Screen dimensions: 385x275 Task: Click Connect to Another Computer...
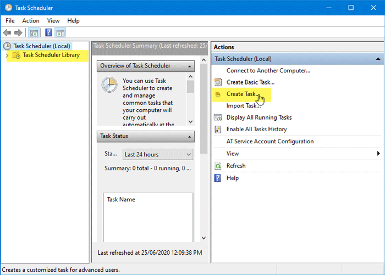tap(268, 71)
